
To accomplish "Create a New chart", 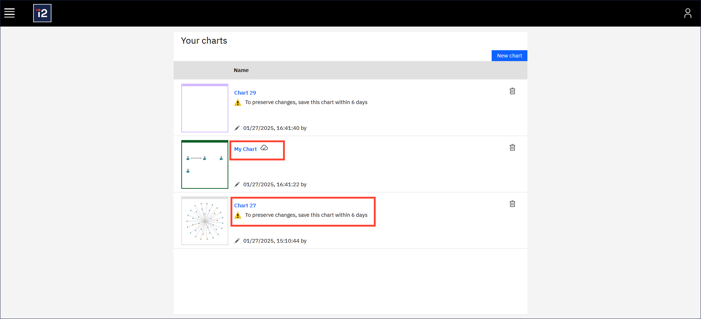I will point(509,56).
